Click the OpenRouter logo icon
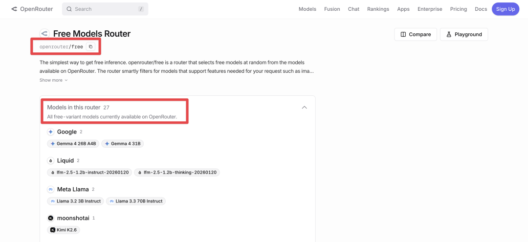 point(14,9)
